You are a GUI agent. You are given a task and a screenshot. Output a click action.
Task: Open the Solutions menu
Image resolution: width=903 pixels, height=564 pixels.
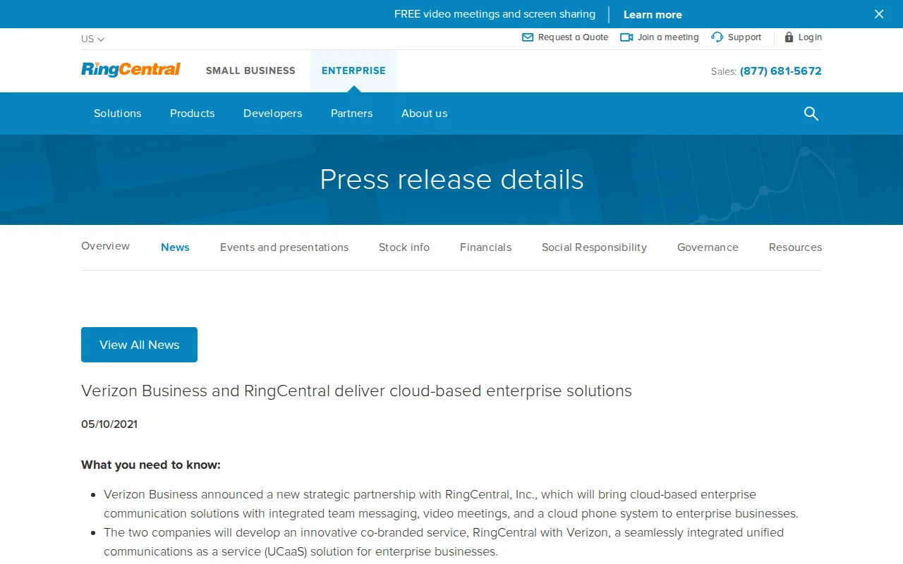coord(118,114)
